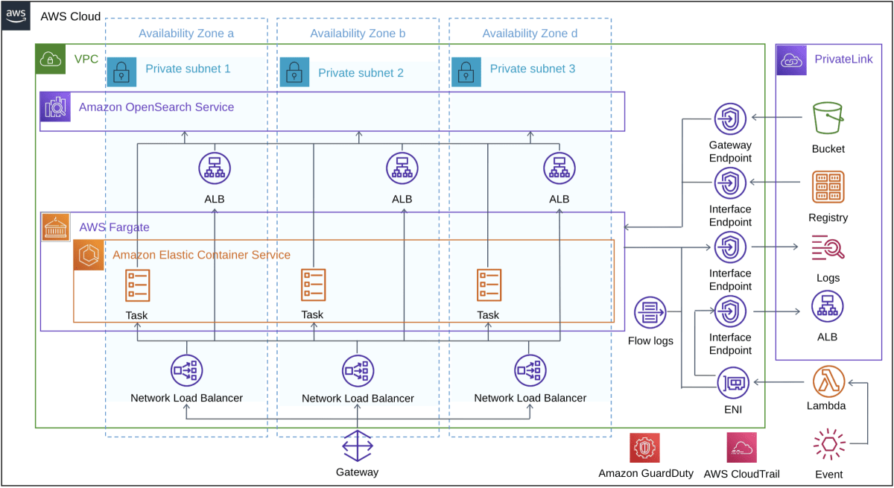Click the 'Gateway Endpoint' label
894x488 pixels.
click(x=730, y=151)
